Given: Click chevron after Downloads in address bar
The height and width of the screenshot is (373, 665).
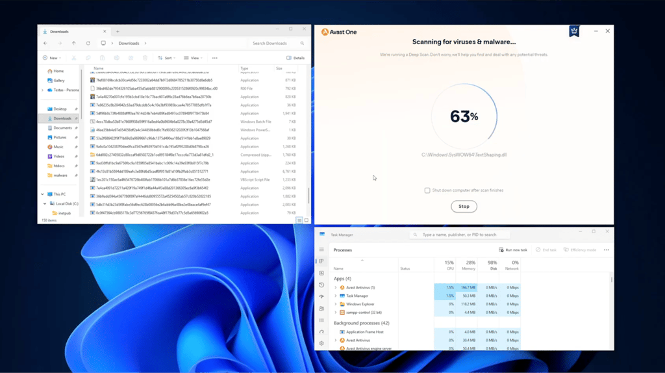Looking at the screenshot, I should 145,44.
